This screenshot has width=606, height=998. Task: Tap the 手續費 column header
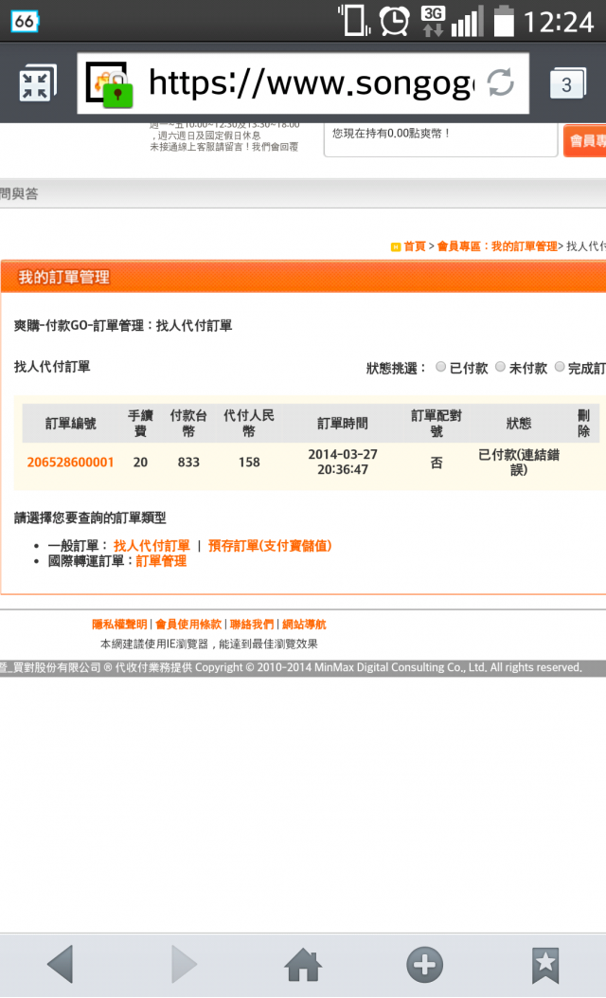[140, 424]
